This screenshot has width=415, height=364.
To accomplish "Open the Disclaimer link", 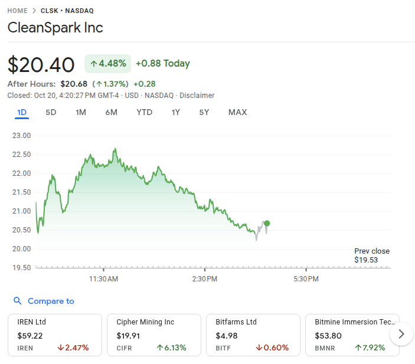I will [x=197, y=96].
